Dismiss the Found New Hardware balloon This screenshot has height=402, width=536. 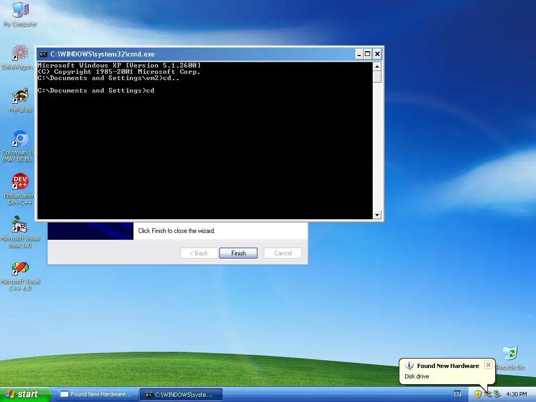tap(488, 365)
